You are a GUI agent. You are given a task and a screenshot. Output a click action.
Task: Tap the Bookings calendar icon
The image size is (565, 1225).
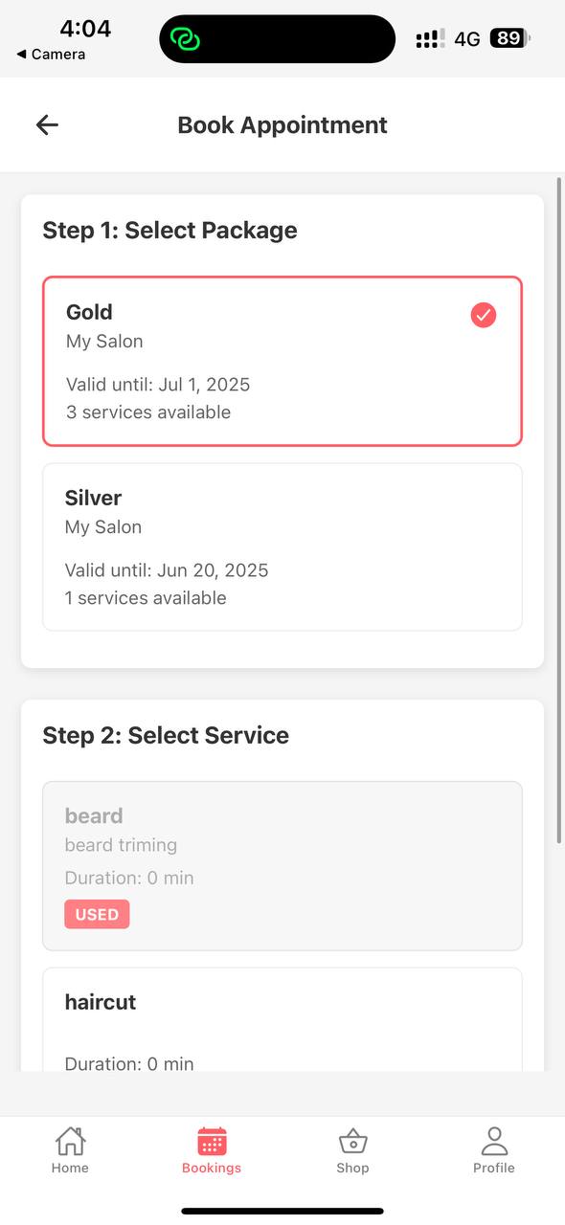click(211, 1141)
